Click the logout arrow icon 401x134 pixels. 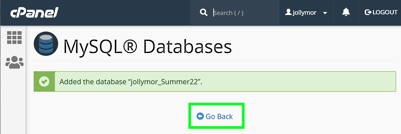coord(368,12)
